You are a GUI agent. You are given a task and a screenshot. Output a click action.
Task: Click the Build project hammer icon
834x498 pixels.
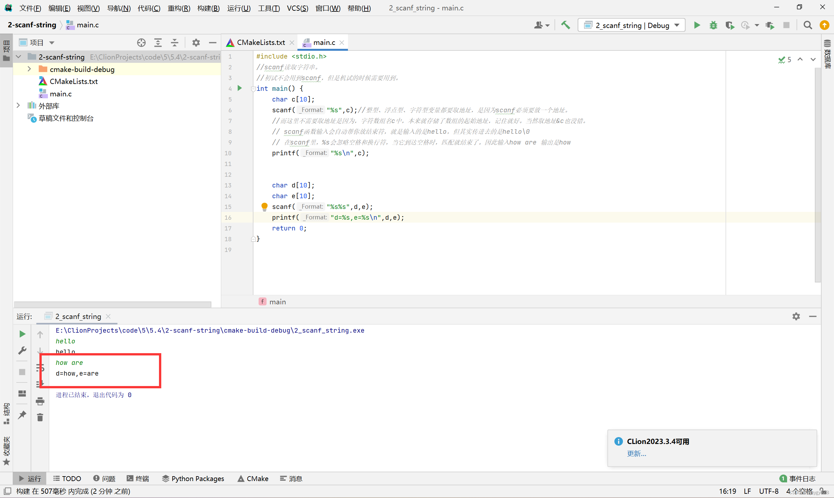(x=566, y=25)
